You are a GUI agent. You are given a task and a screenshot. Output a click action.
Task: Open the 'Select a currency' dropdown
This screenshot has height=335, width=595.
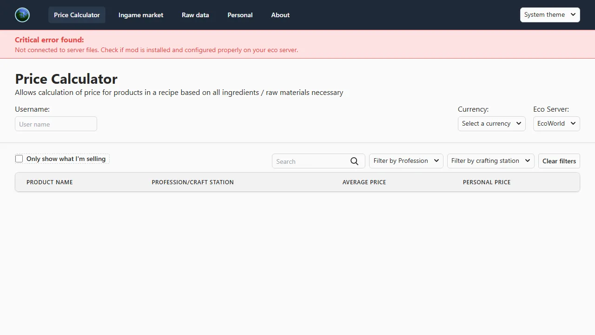(x=491, y=123)
